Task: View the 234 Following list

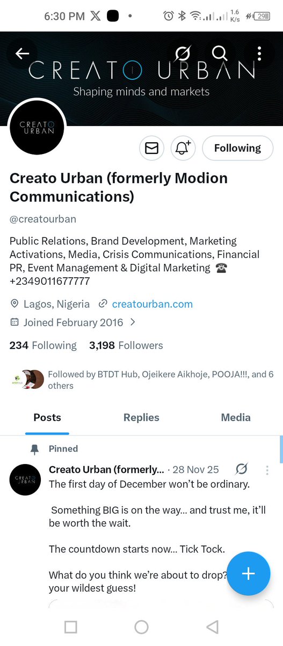Action: (x=43, y=346)
